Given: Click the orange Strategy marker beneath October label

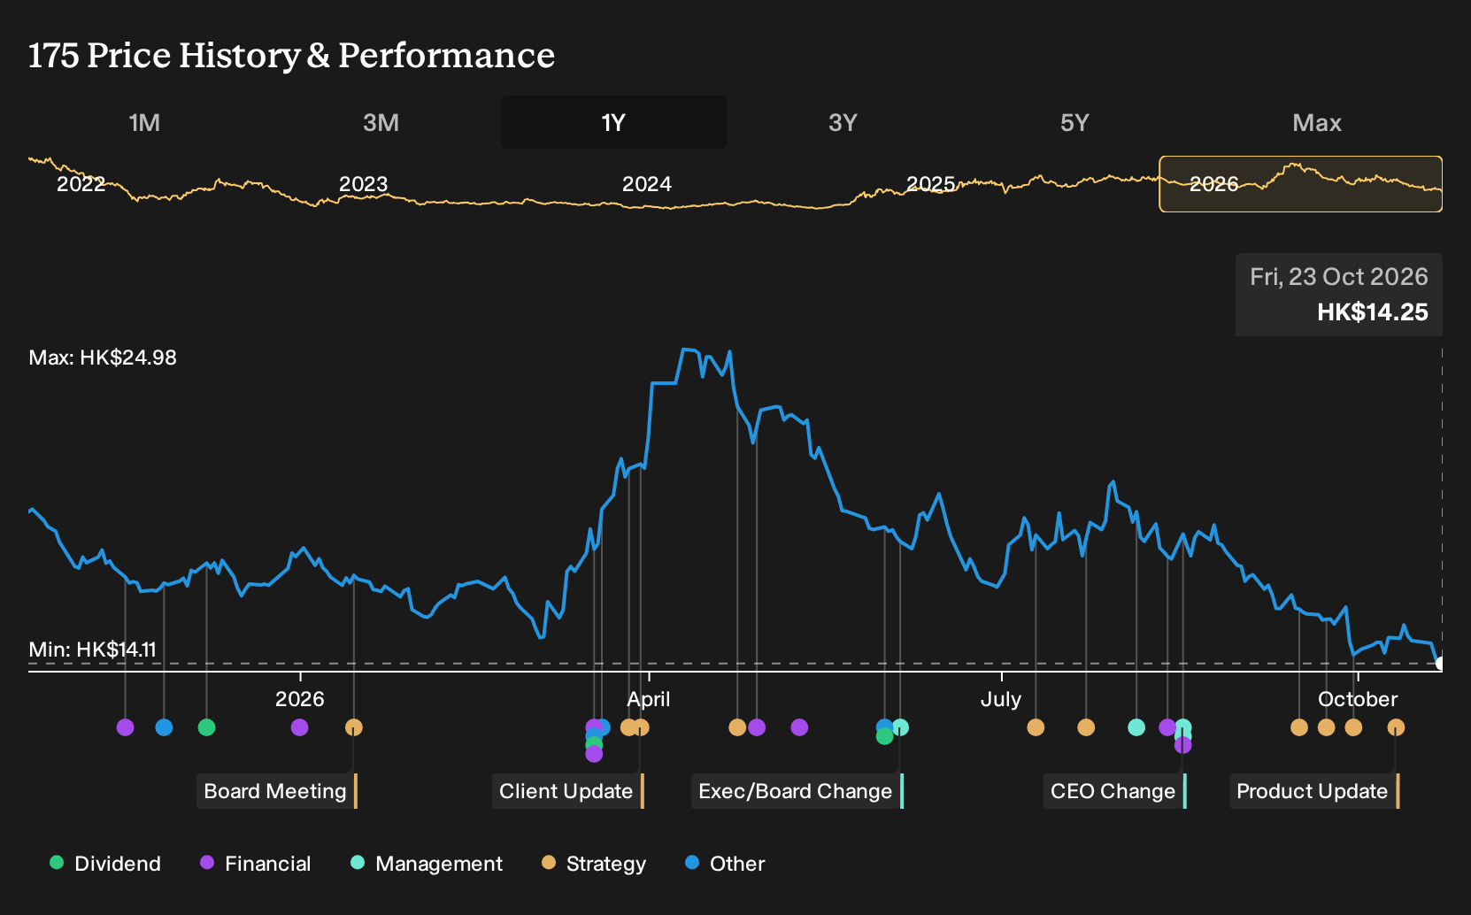Looking at the screenshot, I should coord(1353,727).
